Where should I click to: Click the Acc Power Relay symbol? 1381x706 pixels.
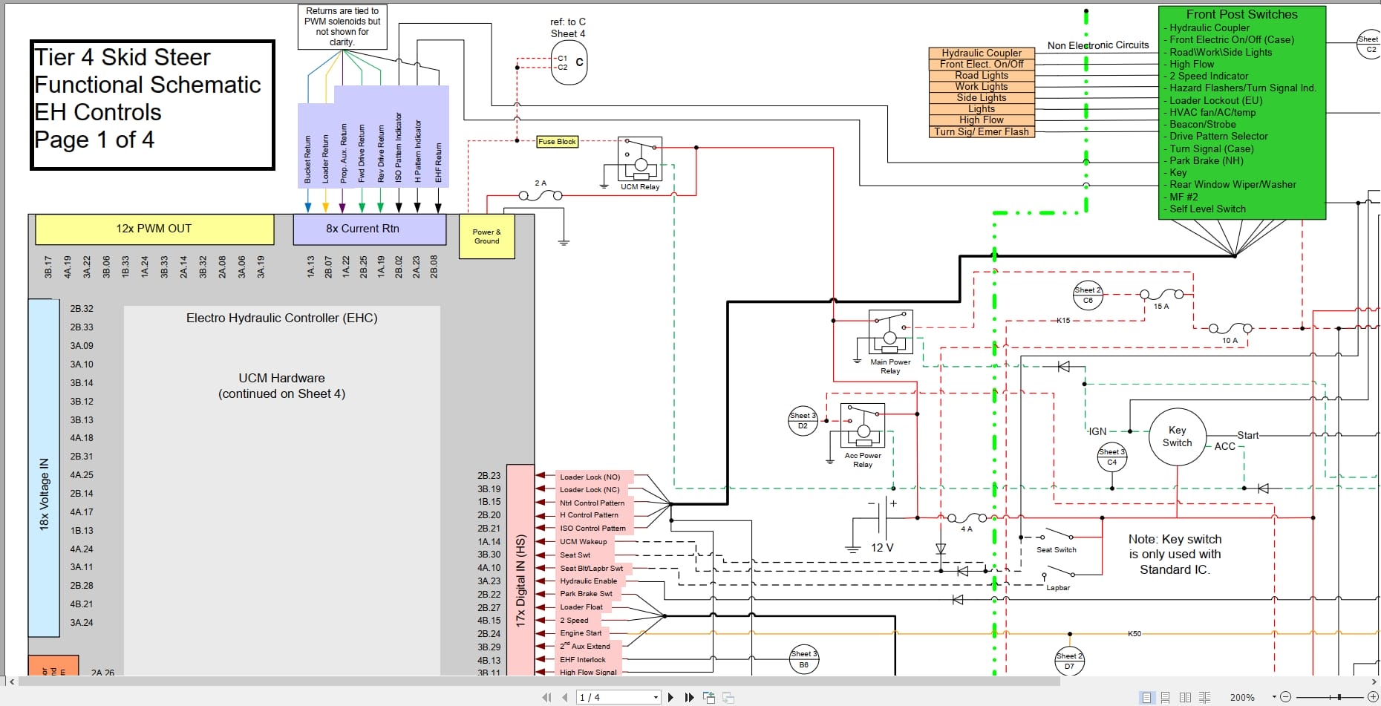tap(863, 425)
